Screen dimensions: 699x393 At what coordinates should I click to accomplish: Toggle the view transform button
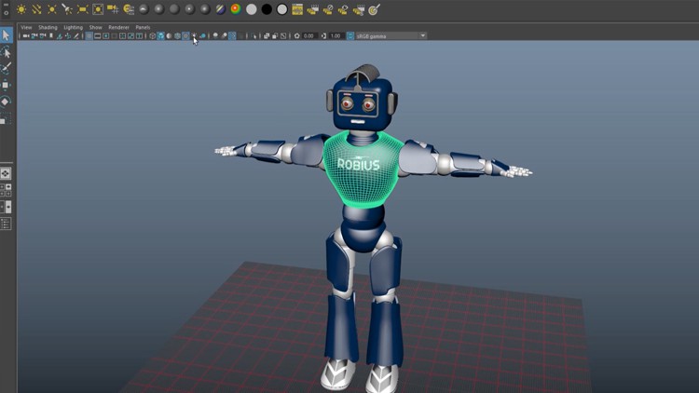[x=350, y=35]
